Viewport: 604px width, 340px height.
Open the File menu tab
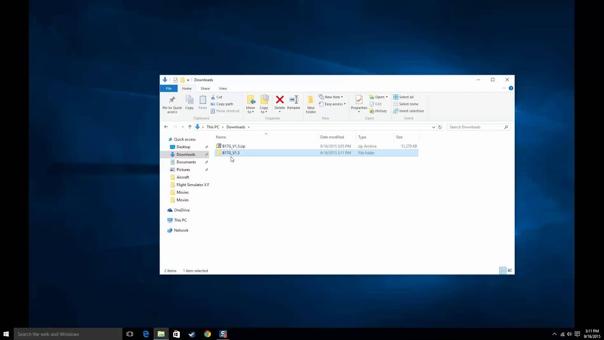click(168, 88)
